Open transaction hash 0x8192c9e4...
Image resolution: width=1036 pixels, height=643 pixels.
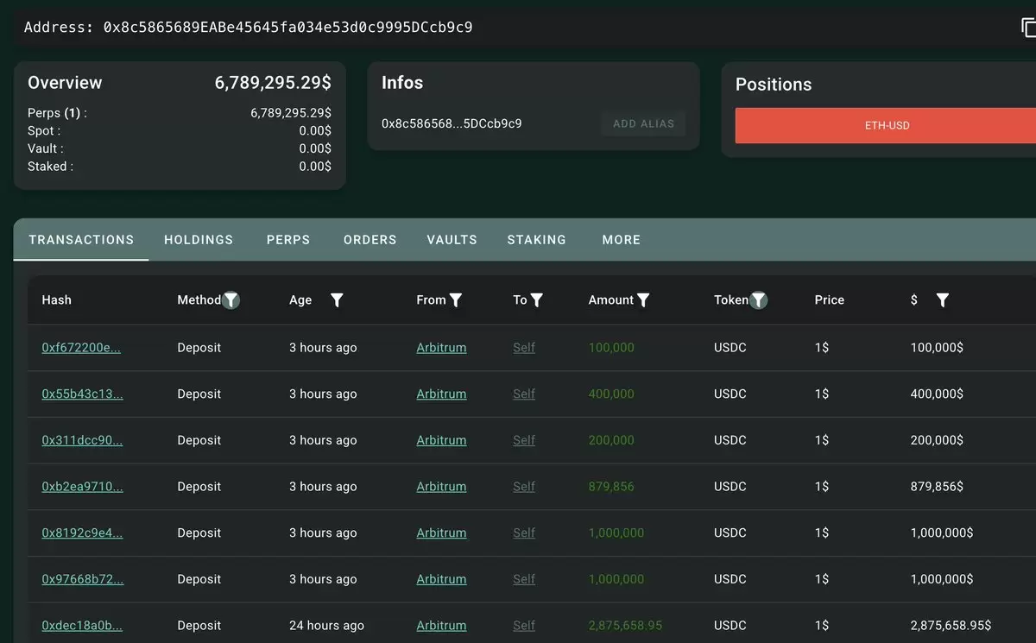point(82,533)
